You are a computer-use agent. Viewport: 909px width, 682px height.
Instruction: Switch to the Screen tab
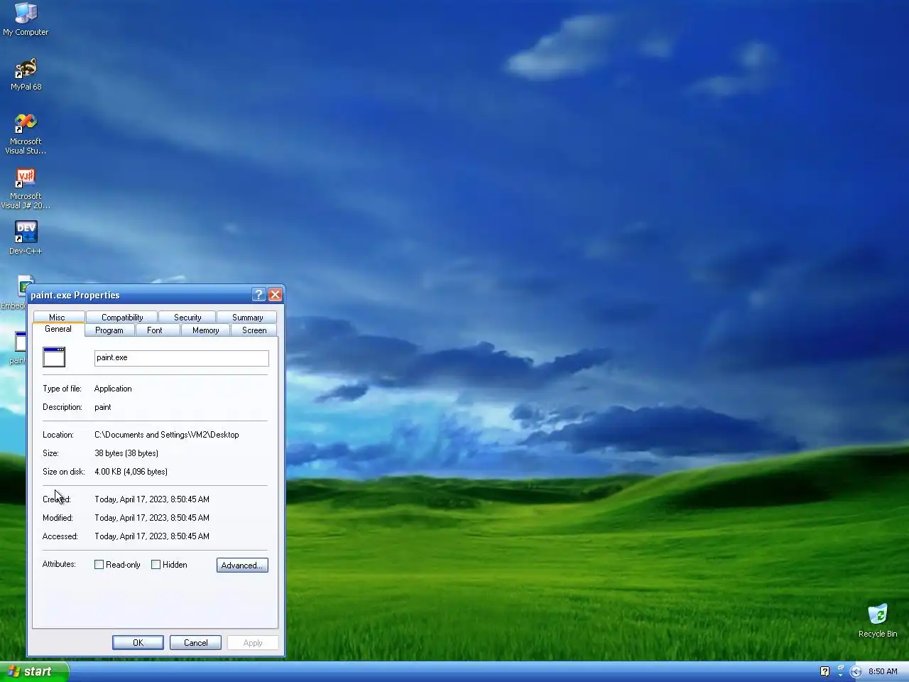[254, 330]
